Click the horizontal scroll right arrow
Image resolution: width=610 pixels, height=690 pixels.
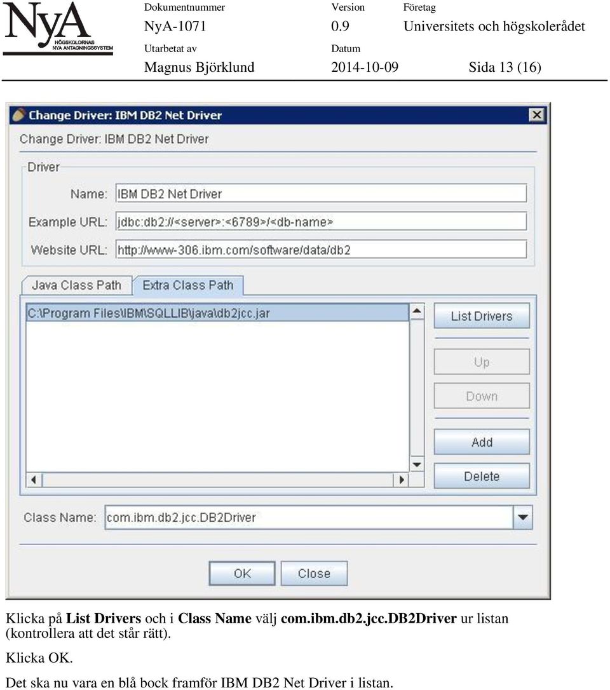[401, 480]
